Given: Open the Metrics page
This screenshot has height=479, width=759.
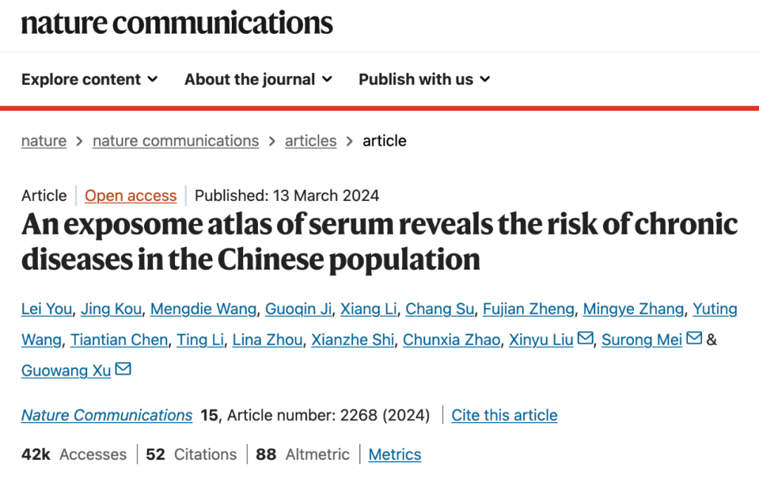Looking at the screenshot, I should tap(395, 454).
